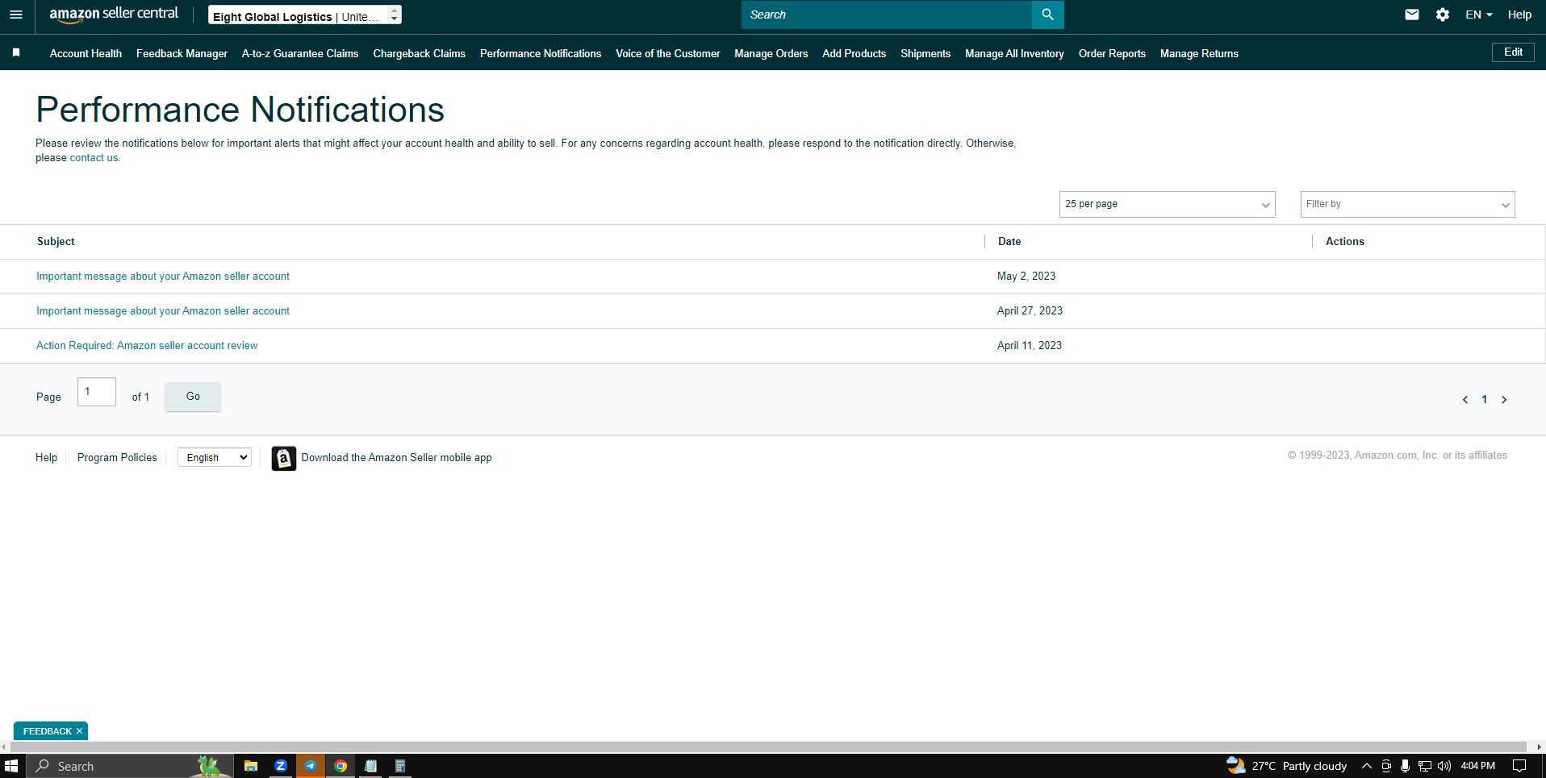Viewport: 1546px width, 778px height.
Task: Open the hamburger navigation menu
Action: (x=16, y=15)
